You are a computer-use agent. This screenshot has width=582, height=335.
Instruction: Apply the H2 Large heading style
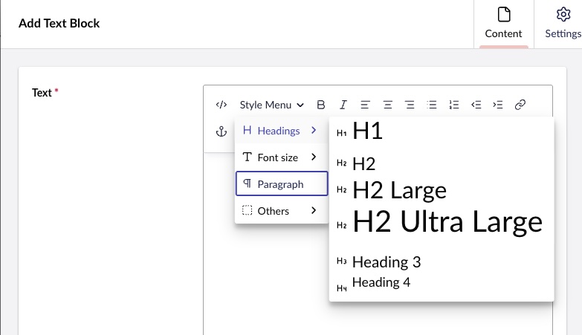(442, 190)
